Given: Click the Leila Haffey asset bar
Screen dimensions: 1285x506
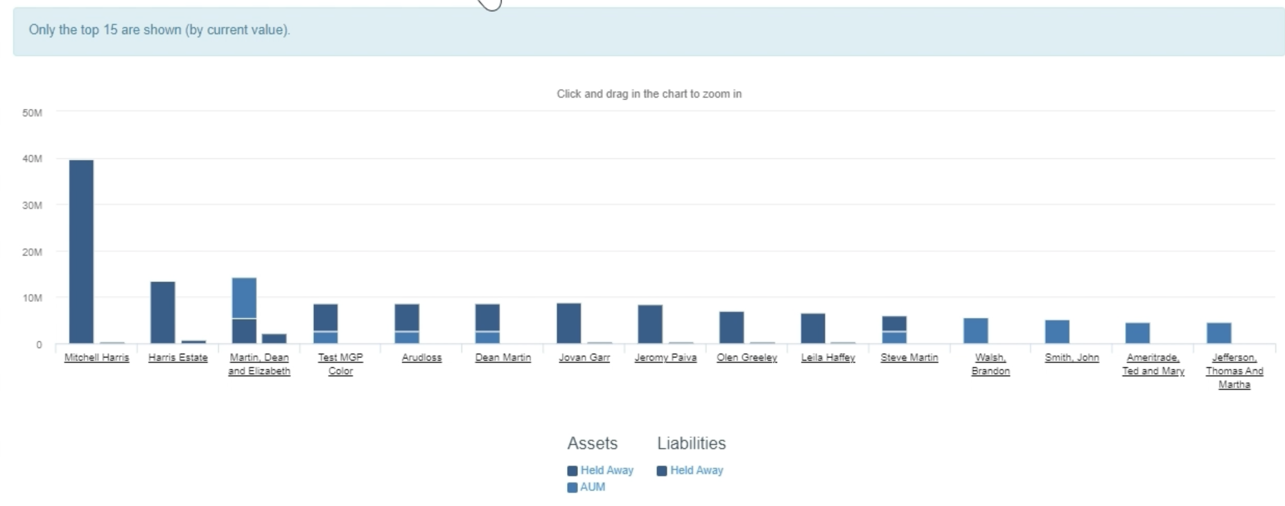Looking at the screenshot, I should 813,329.
